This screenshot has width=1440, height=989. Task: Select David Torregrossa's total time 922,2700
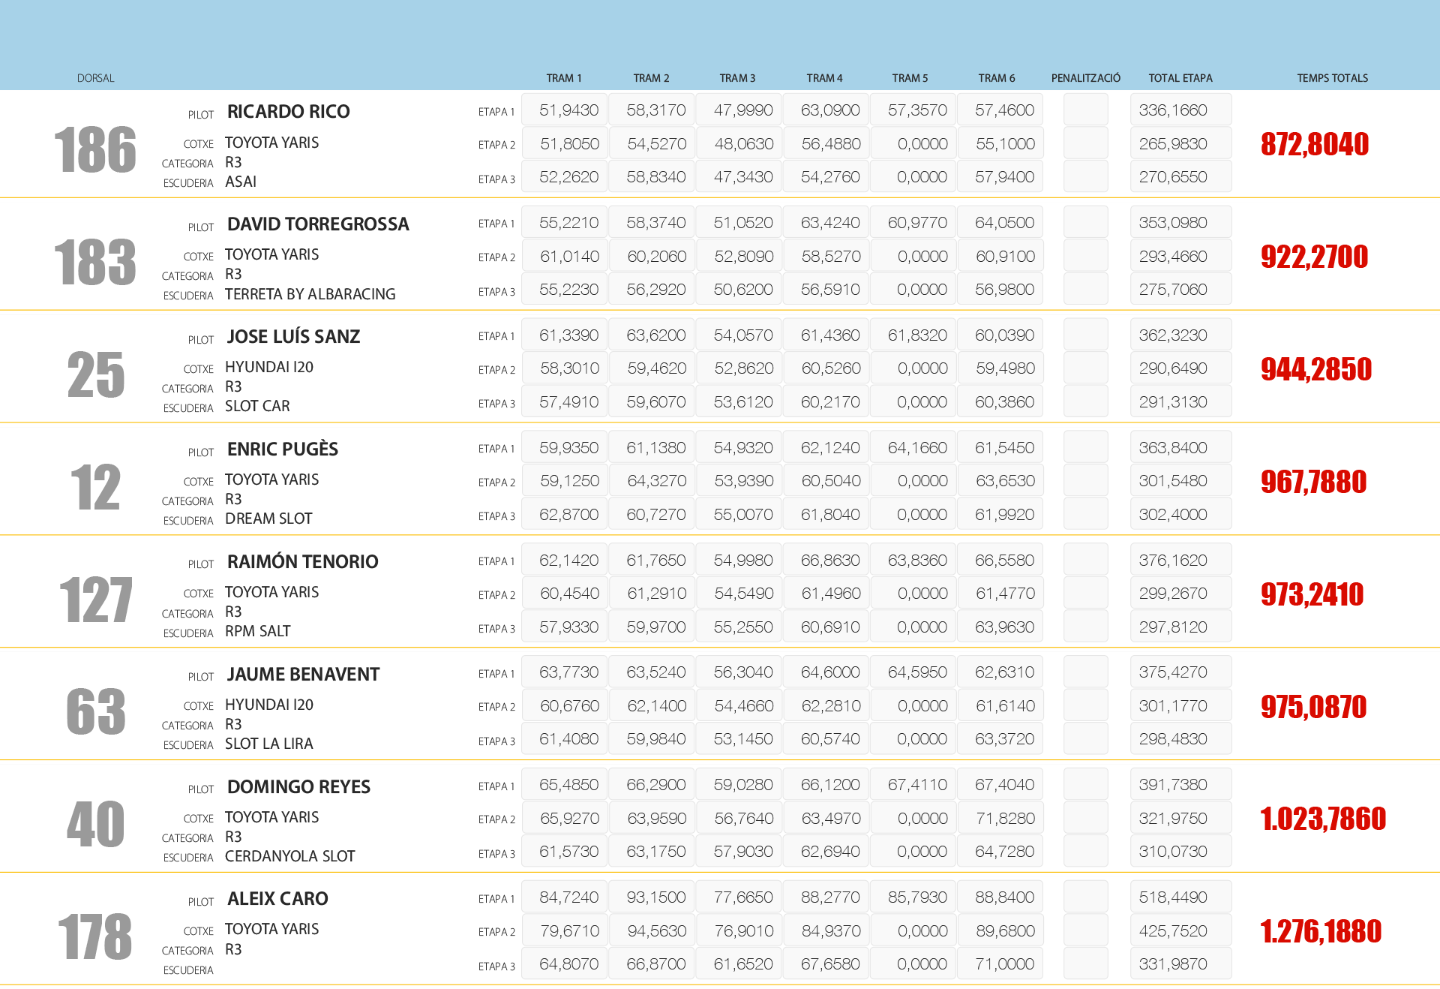click(1314, 257)
